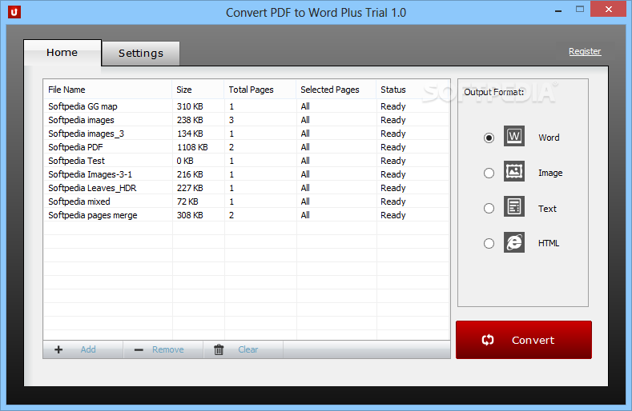Open the Settings tab
The height and width of the screenshot is (411, 632).
(141, 53)
